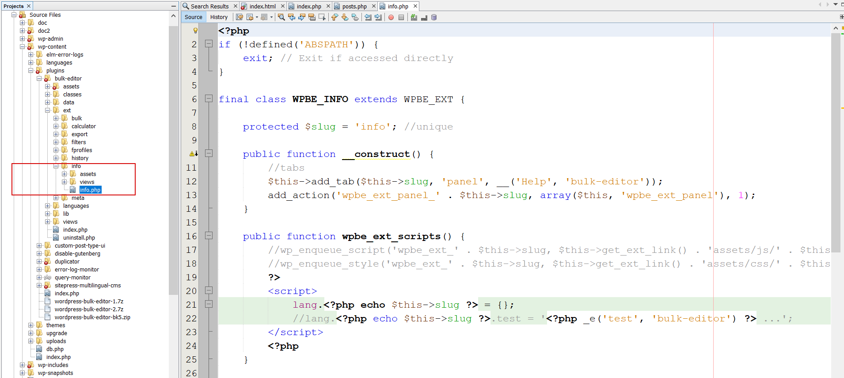The image size is (844, 378).
Task: Comment out line using Comment icon
Action: (414, 17)
